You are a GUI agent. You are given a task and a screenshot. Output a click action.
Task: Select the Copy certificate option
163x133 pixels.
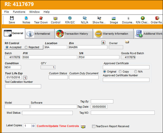click(120, 72)
